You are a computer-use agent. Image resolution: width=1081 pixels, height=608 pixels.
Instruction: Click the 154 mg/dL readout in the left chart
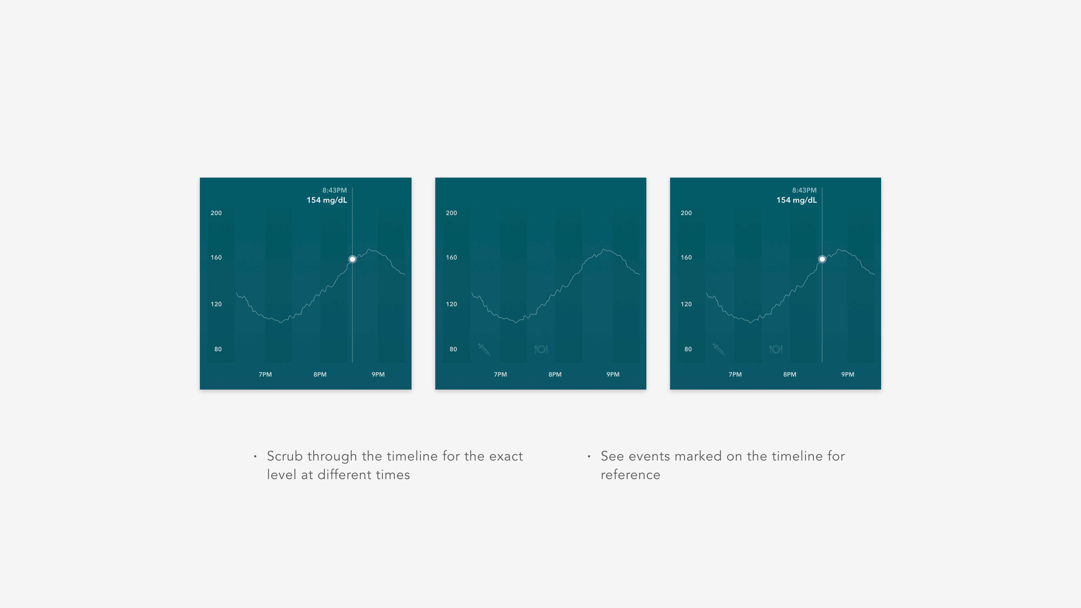click(327, 200)
